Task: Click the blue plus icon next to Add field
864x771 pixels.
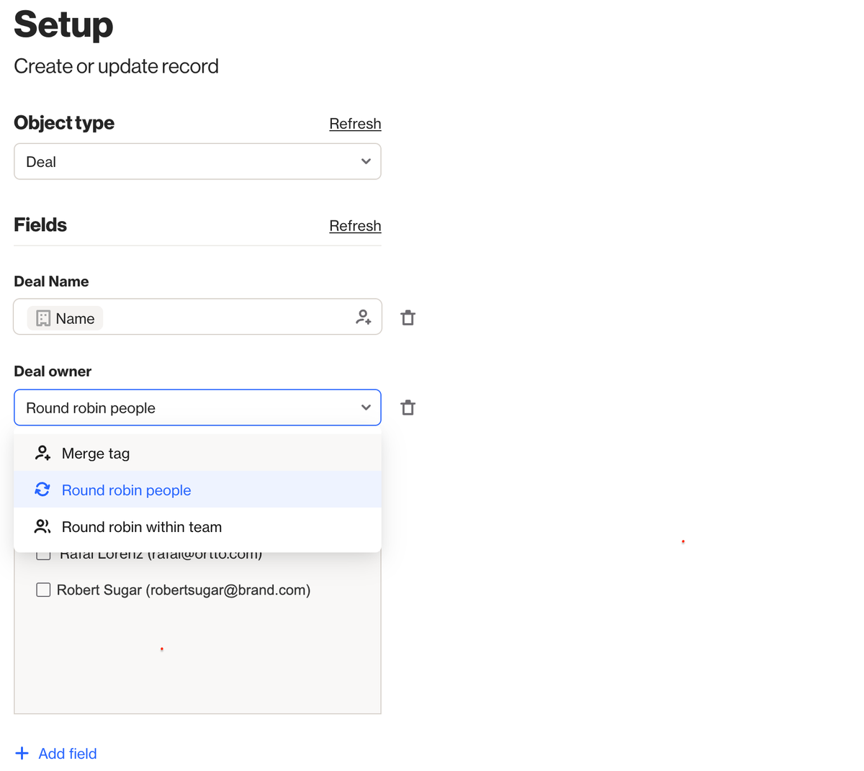Action: 22,753
